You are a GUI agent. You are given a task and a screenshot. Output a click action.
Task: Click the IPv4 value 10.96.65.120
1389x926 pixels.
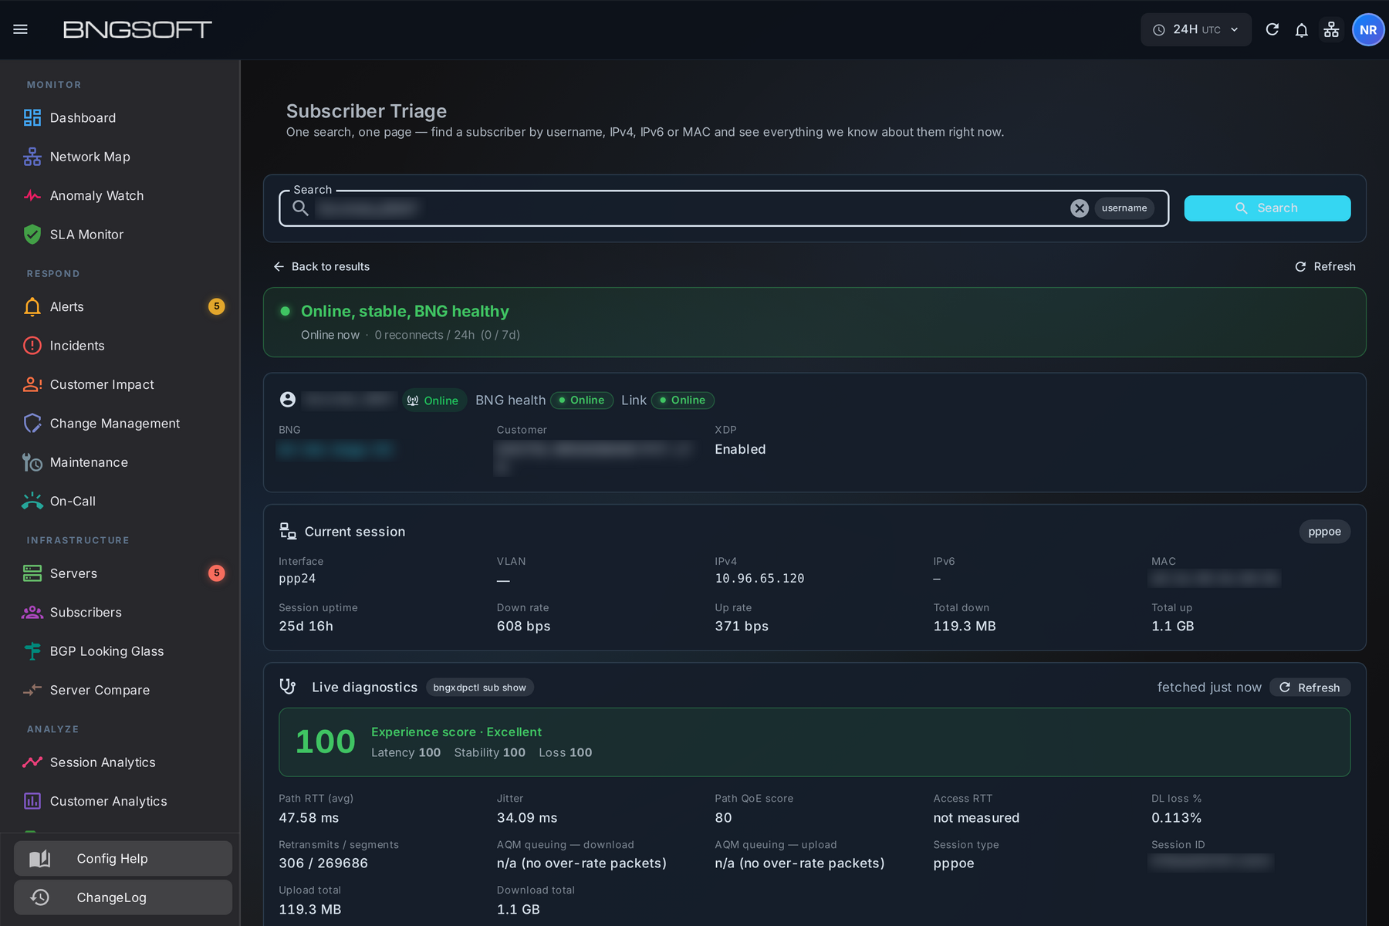click(759, 579)
